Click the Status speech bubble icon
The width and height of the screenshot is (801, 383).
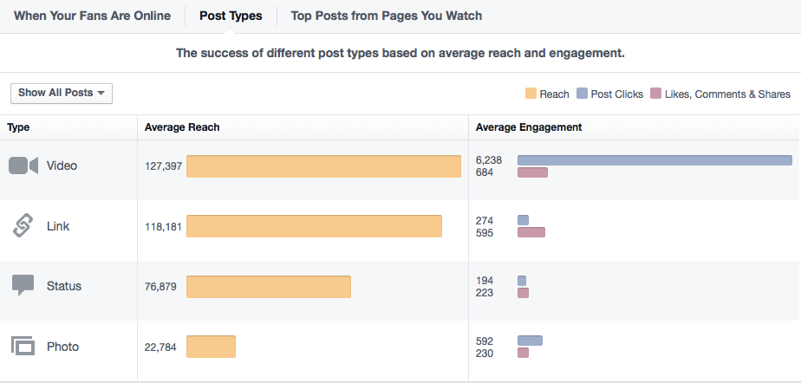(x=23, y=286)
